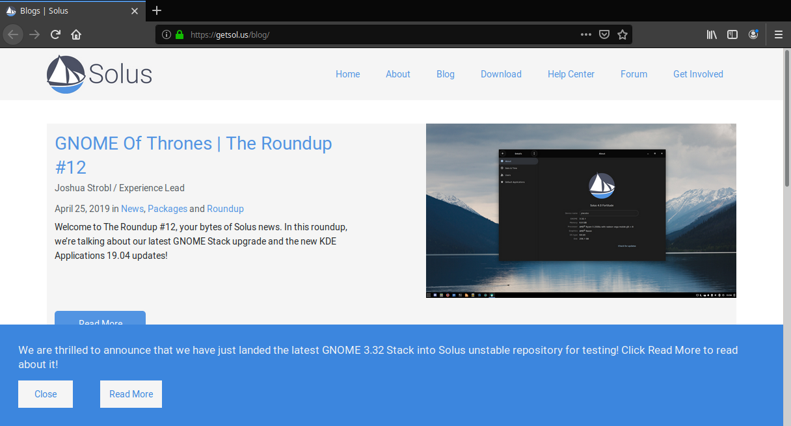Filter posts by the Packages category
This screenshot has height=426, width=791.
pyautogui.click(x=167, y=209)
